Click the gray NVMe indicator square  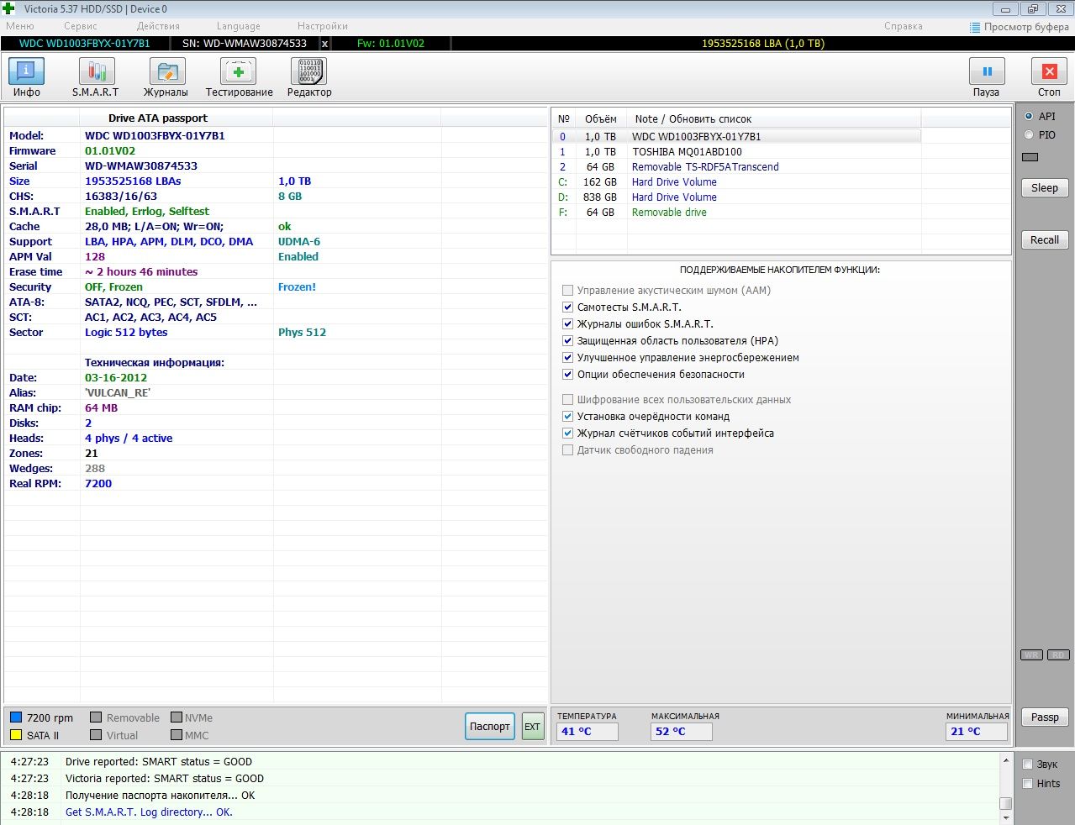(177, 717)
